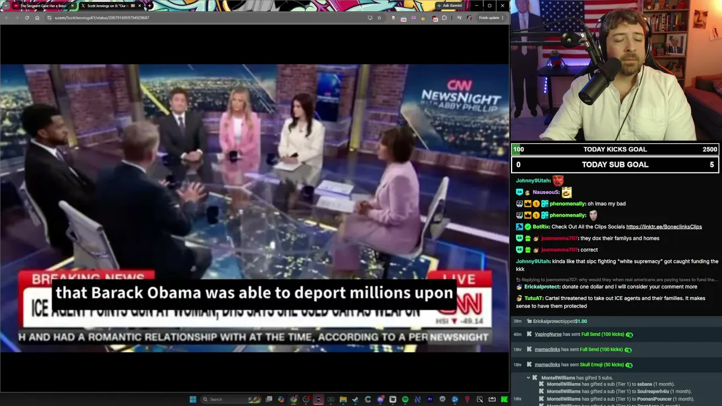Viewport: 722px width, 406px height.
Task: Open the red map-pin taskbar app
Action: coord(467,399)
